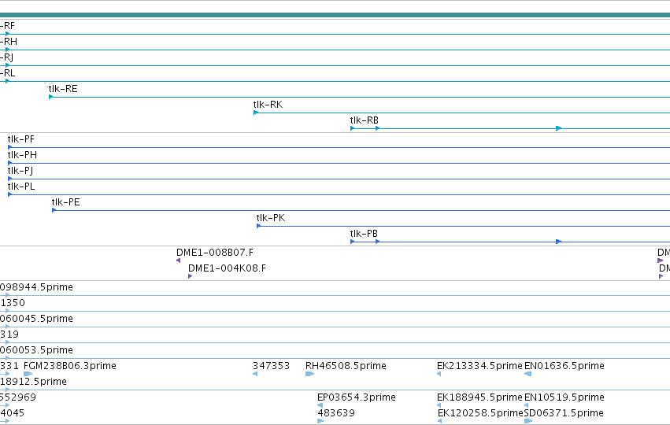This screenshot has height=425, width=670.
Task: Select the tlk-RB transcript label
Action: click(364, 120)
